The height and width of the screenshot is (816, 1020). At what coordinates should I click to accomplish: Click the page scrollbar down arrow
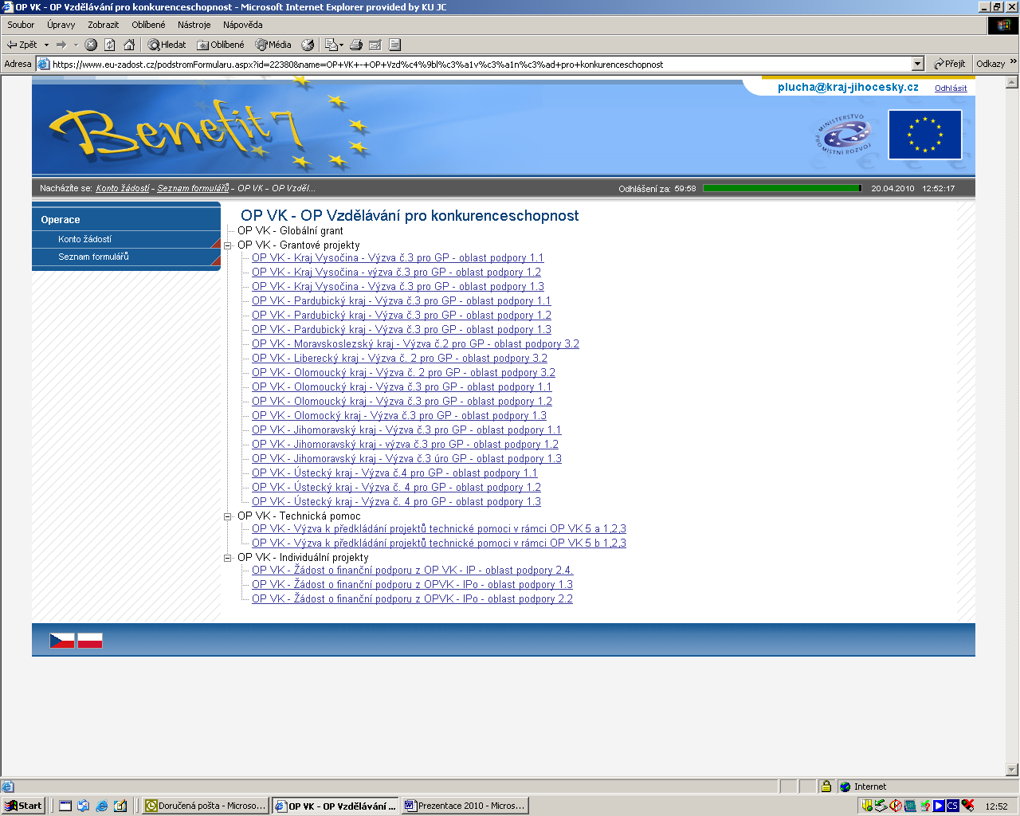1012,770
